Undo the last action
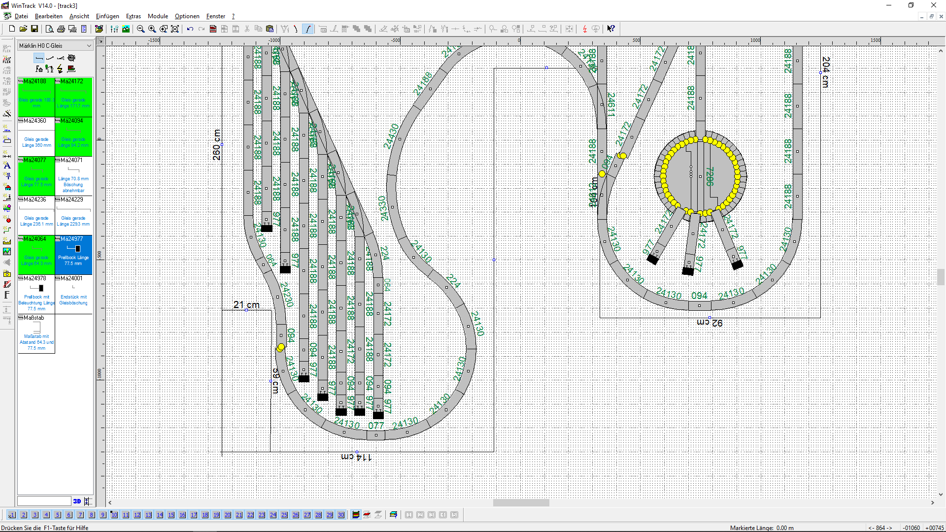The height and width of the screenshot is (532, 946). pos(190,29)
